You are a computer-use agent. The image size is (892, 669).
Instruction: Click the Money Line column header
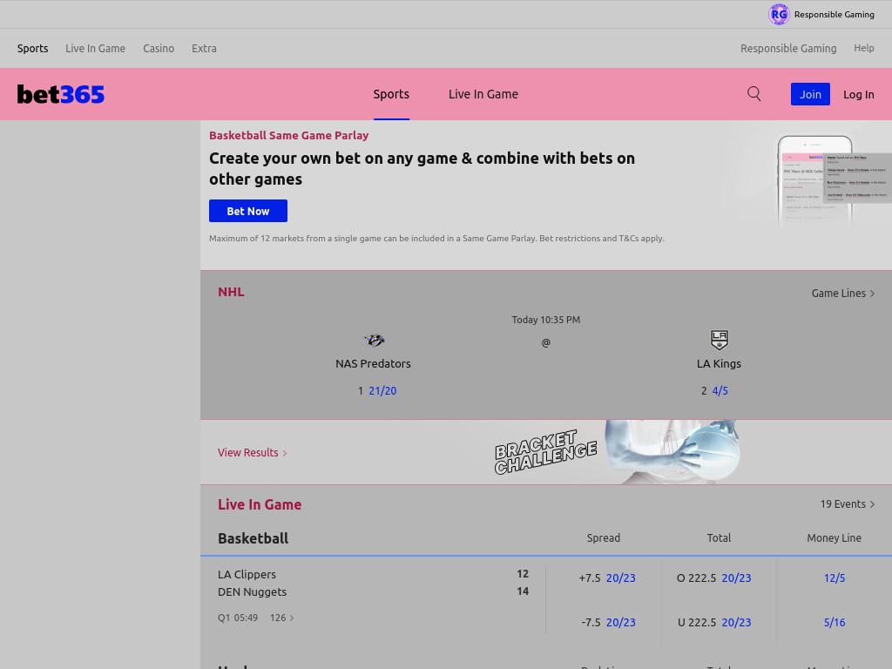tap(834, 538)
